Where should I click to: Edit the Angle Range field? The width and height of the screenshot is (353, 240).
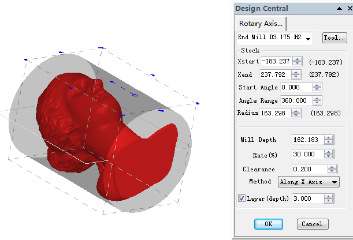click(296, 100)
